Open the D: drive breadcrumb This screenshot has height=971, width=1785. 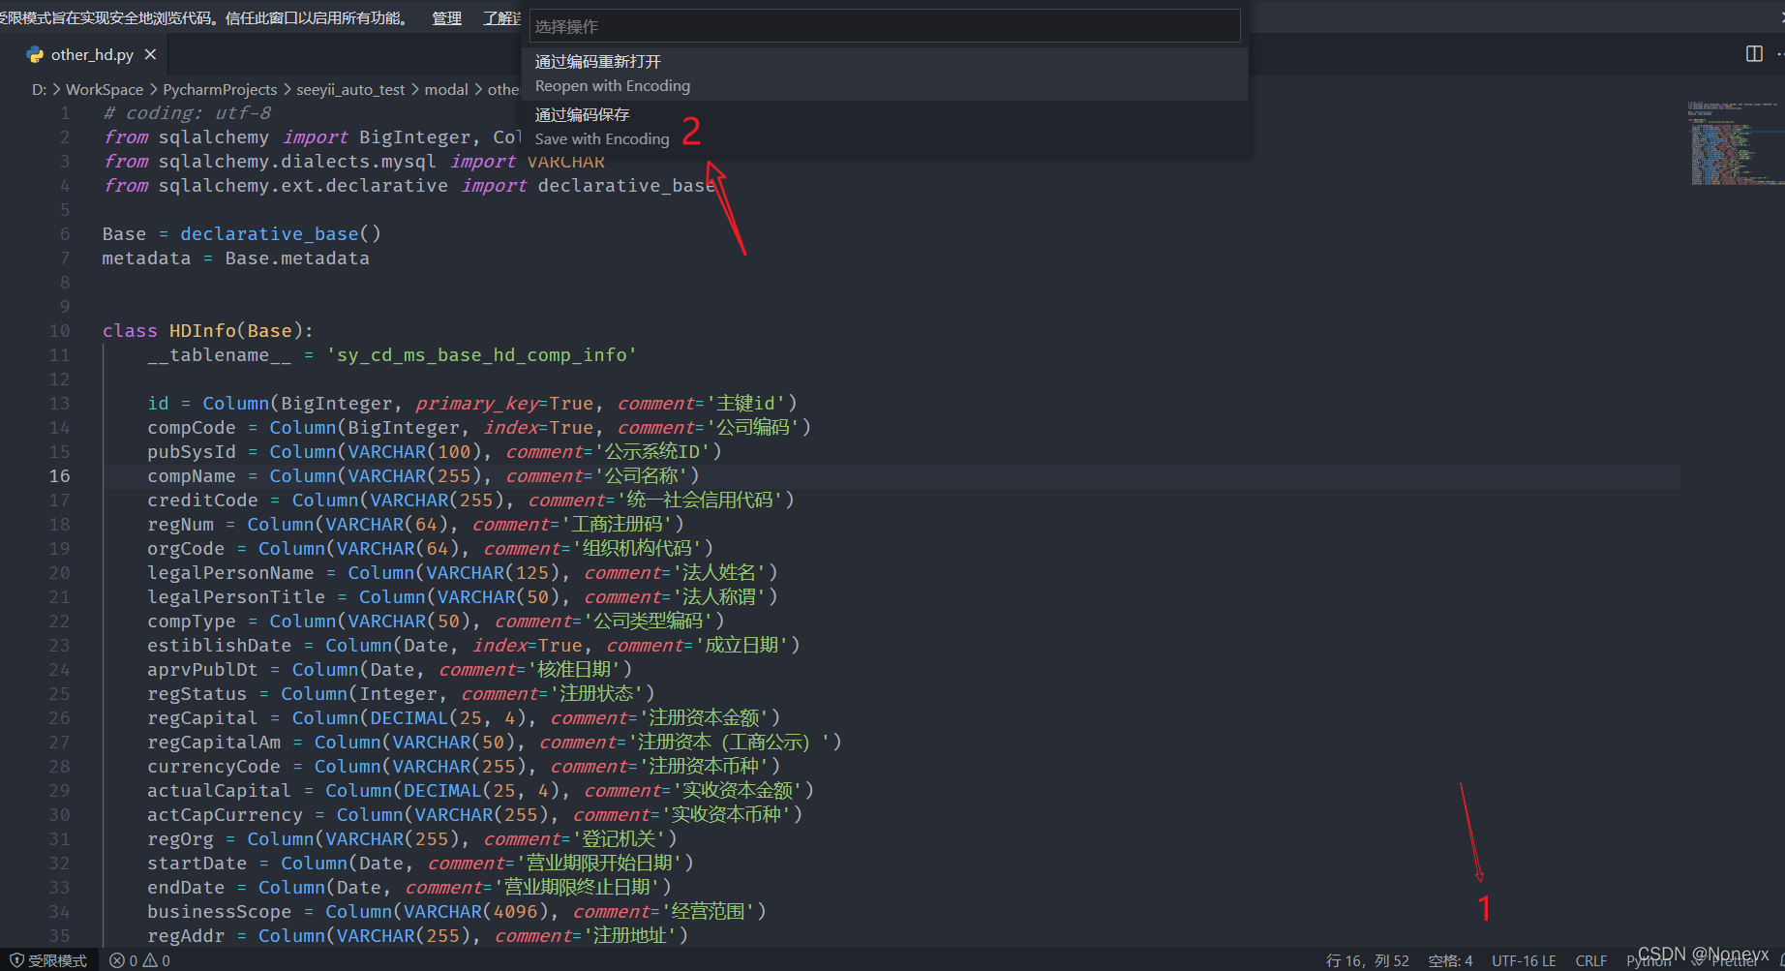pyautogui.click(x=39, y=89)
